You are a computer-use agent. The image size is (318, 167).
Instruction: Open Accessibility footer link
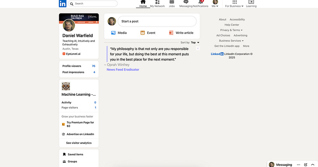237,19
